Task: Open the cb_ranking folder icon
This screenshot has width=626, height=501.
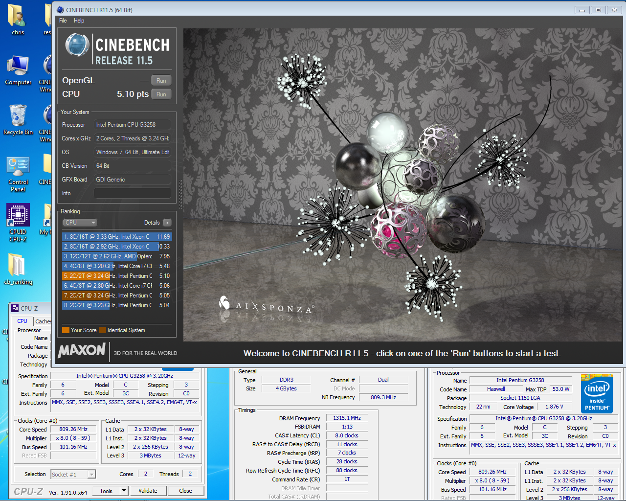Action: pos(18,269)
